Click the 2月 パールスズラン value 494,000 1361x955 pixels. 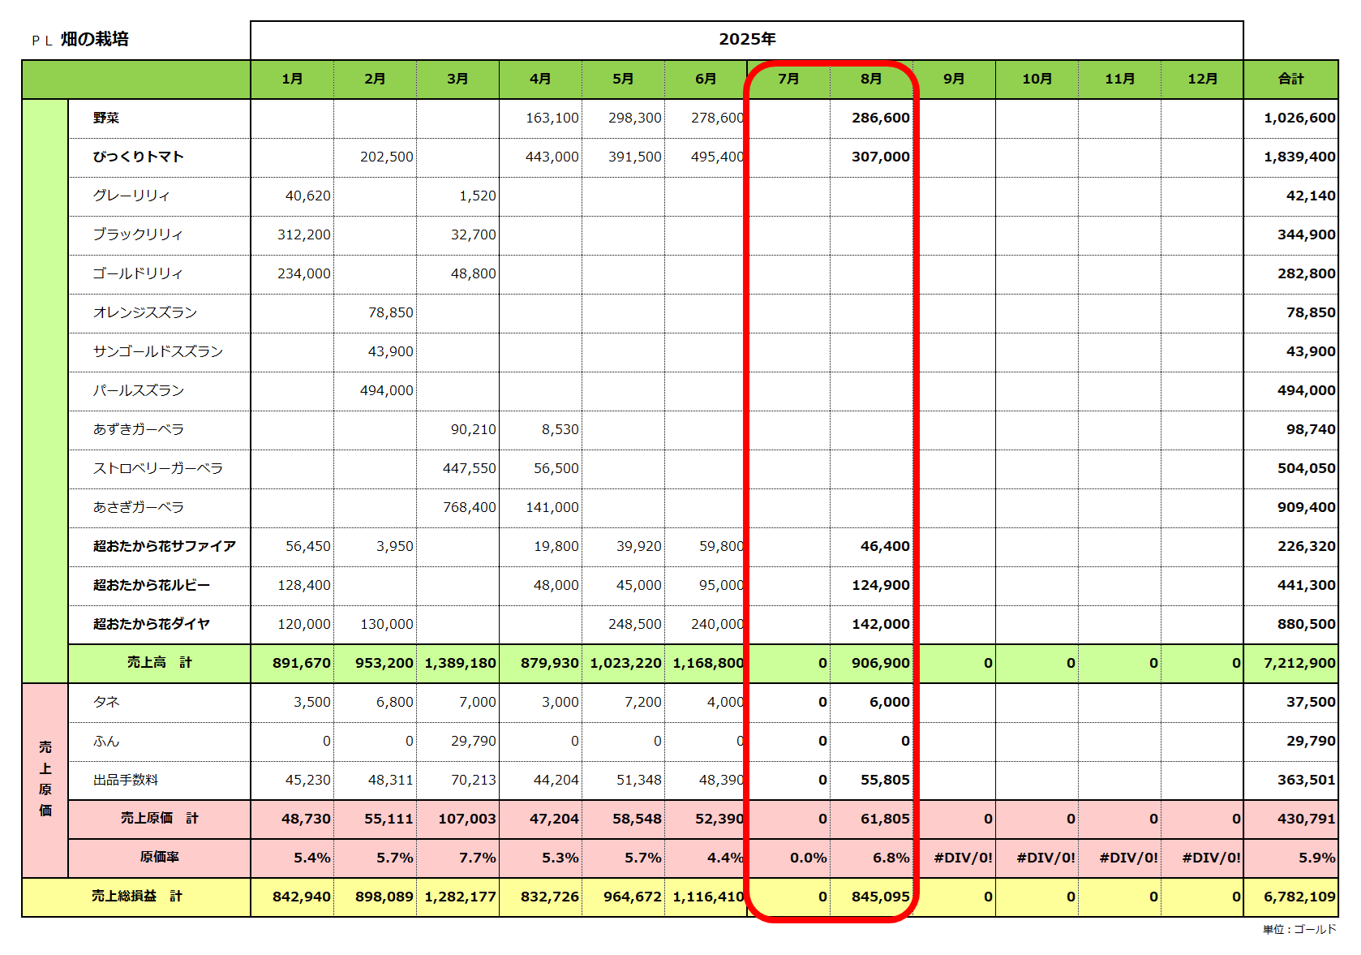[386, 390]
